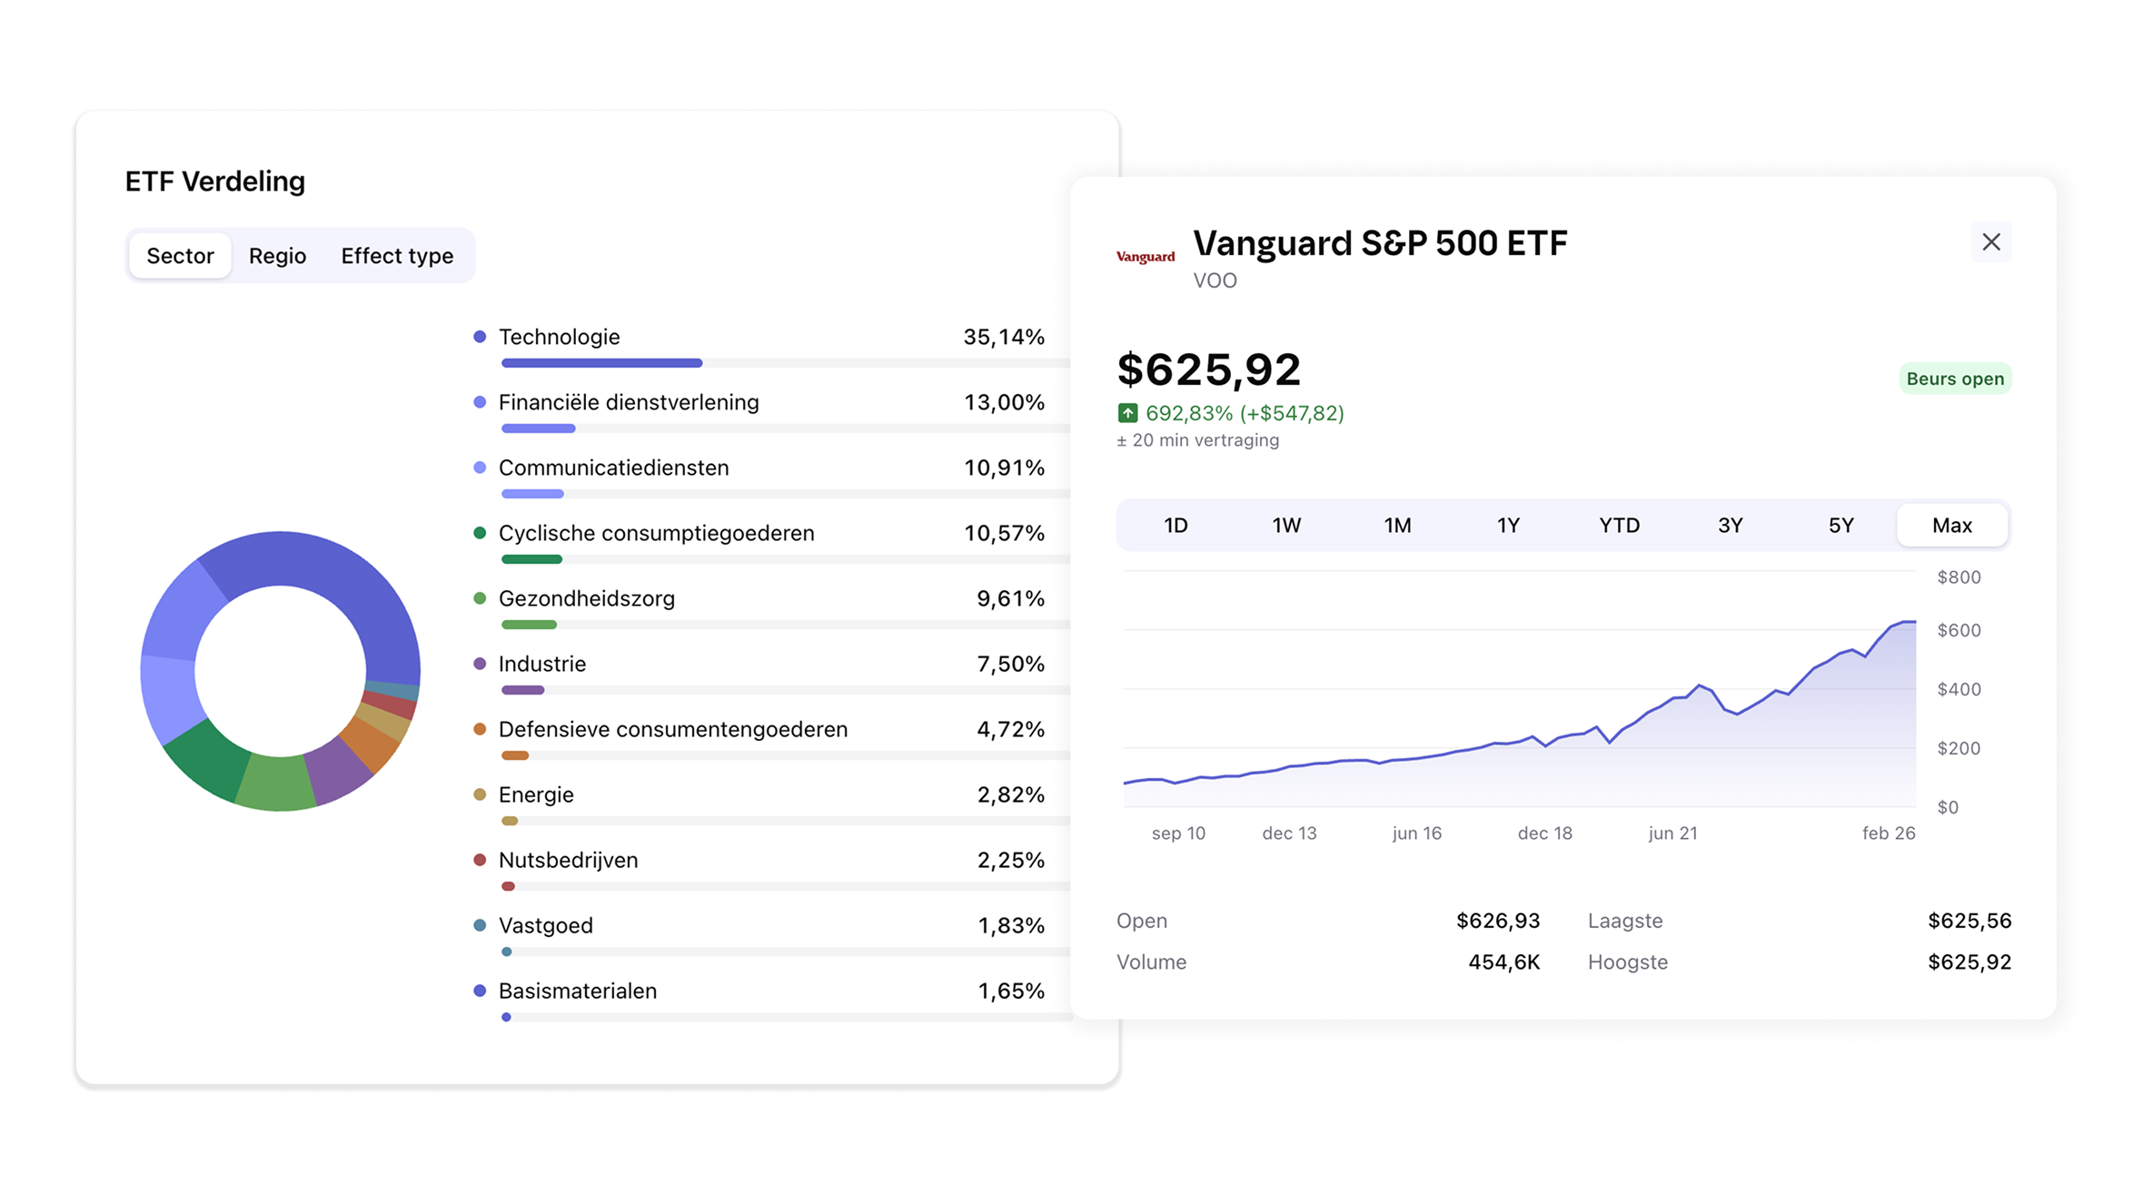Click the Industrie purple legend dot
The height and width of the screenshot is (1193, 2133).
pyautogui.click(x=480, y=664)
